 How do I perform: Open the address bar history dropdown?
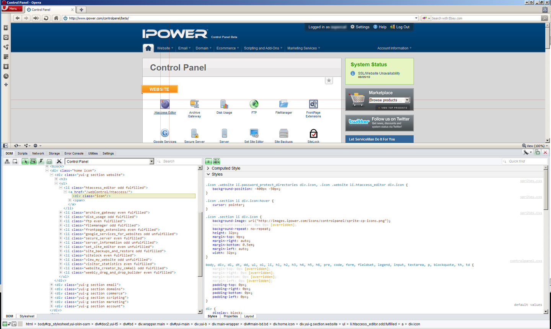(x=416, y=18)
